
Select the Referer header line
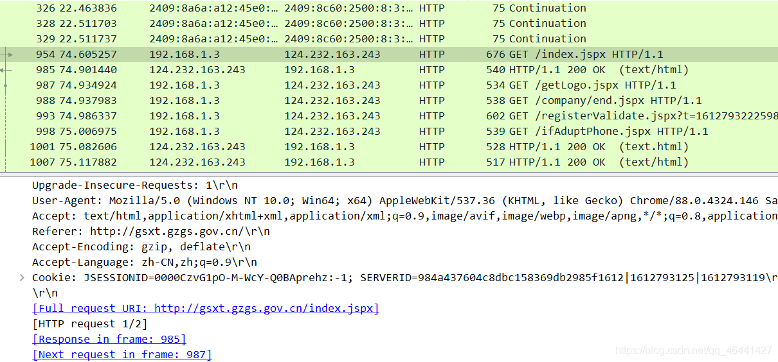click(x=151, y=232)
